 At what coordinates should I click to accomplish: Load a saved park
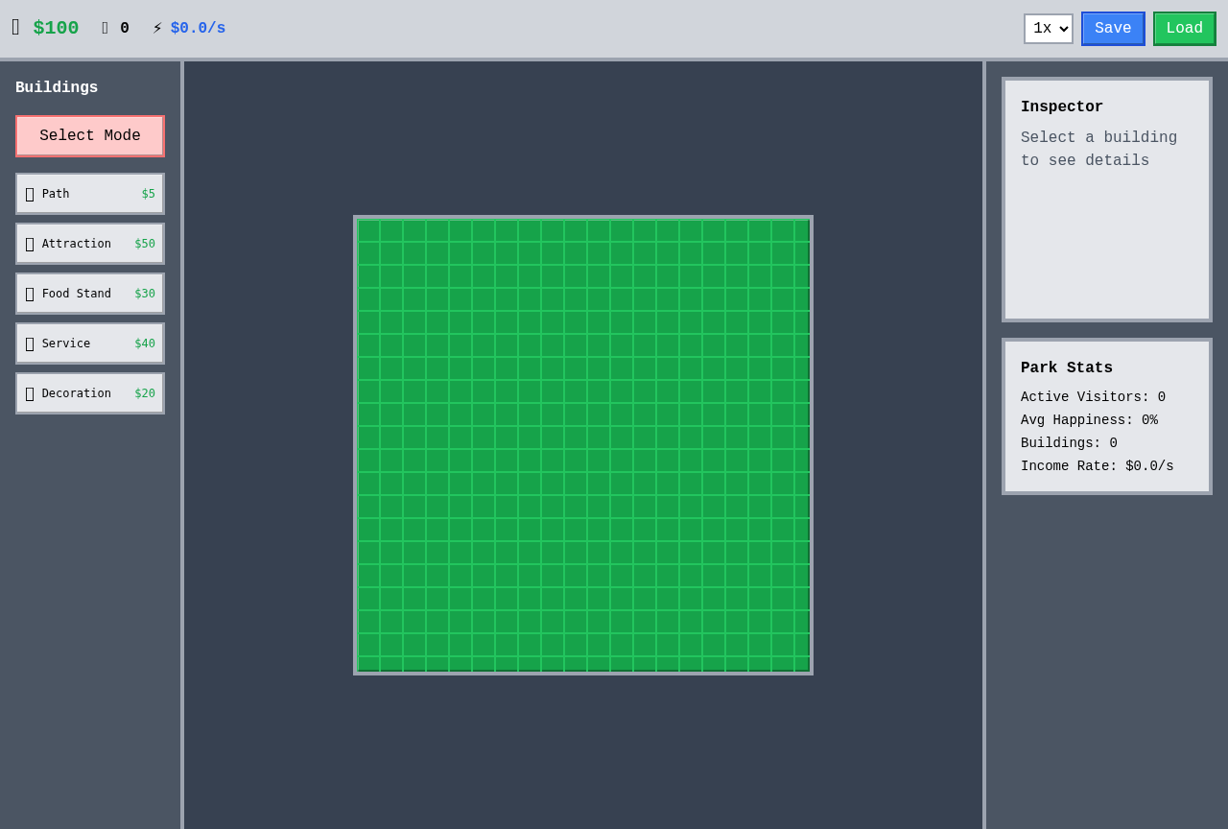[1184, 28]
